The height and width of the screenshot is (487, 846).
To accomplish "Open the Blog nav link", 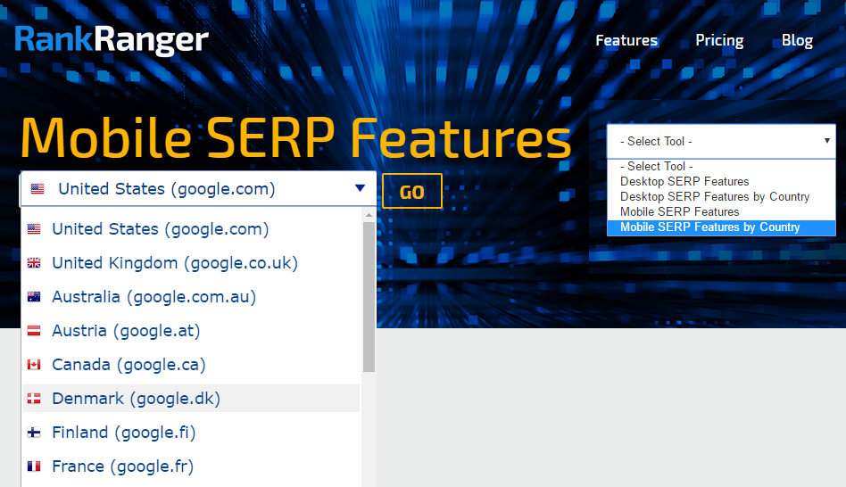I will point(797,40).
